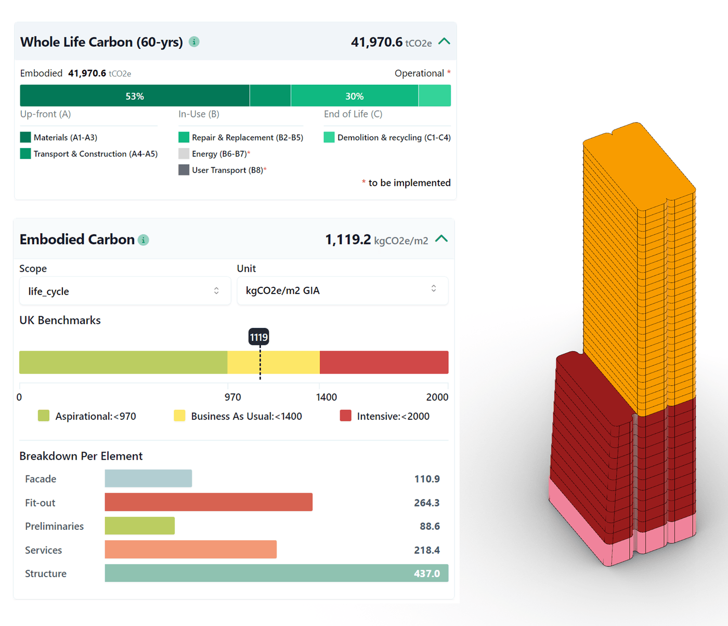Click the Energy (B6-B7) grey legend swatch
The height and width of the screenshot is (626, 728).
pyautogui.click(x=184, y=154)
